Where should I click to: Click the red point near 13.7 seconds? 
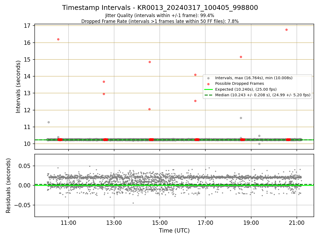(x=104, y=82)
